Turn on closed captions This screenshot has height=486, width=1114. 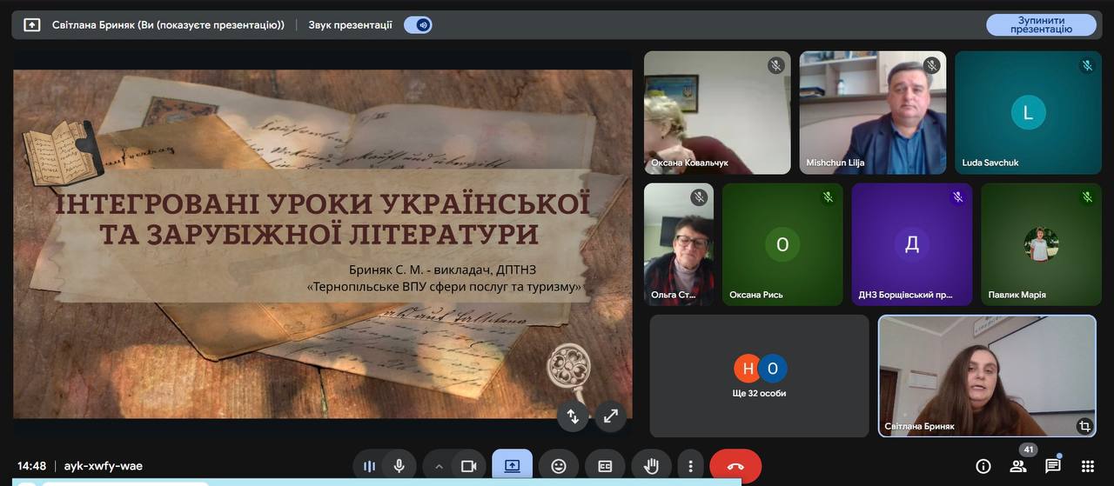[x=605, y=466]
